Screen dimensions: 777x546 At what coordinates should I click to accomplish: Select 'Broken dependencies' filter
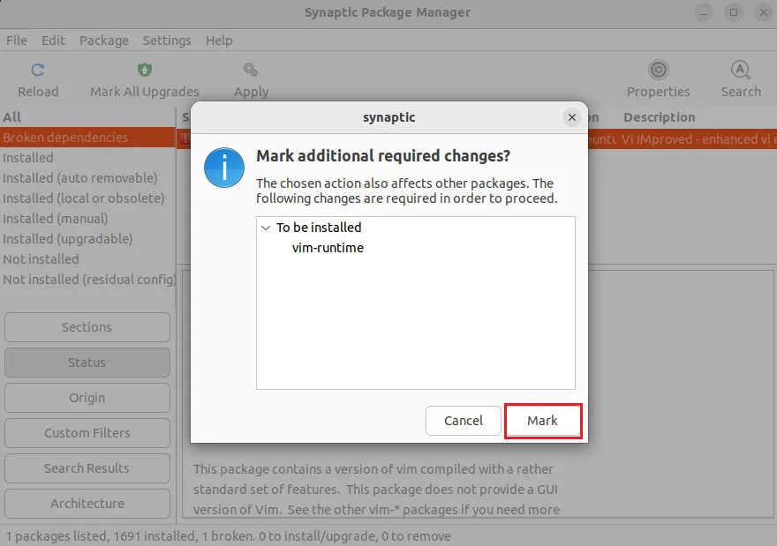[x=87, y=138]
